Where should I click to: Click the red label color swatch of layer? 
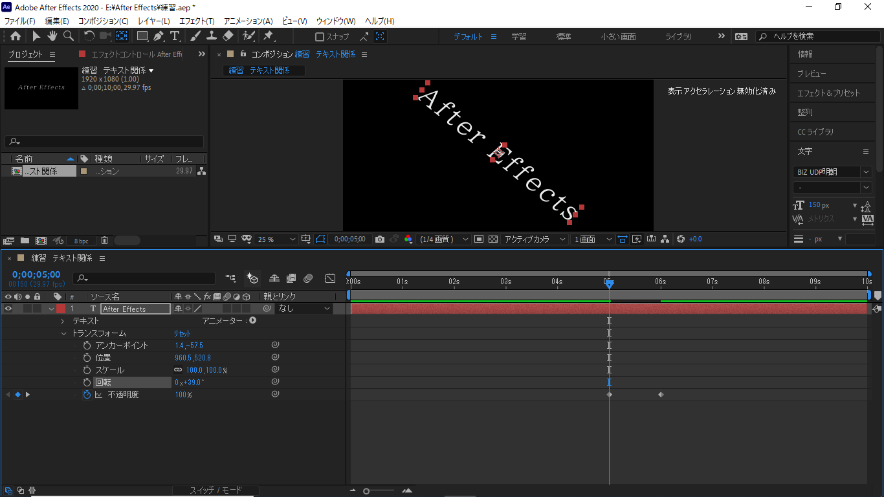[x=61, y=309]
